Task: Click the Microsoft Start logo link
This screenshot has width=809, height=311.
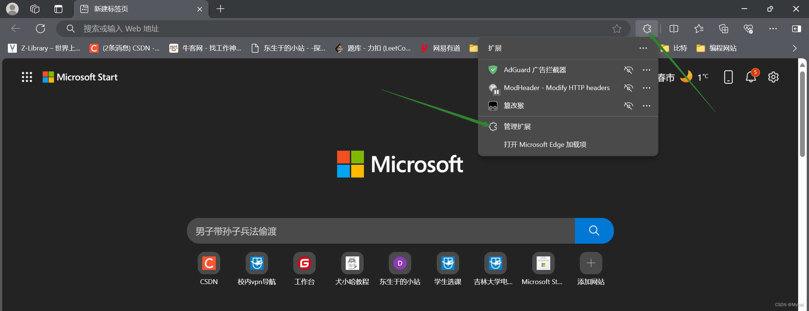Action: [80, 77]
